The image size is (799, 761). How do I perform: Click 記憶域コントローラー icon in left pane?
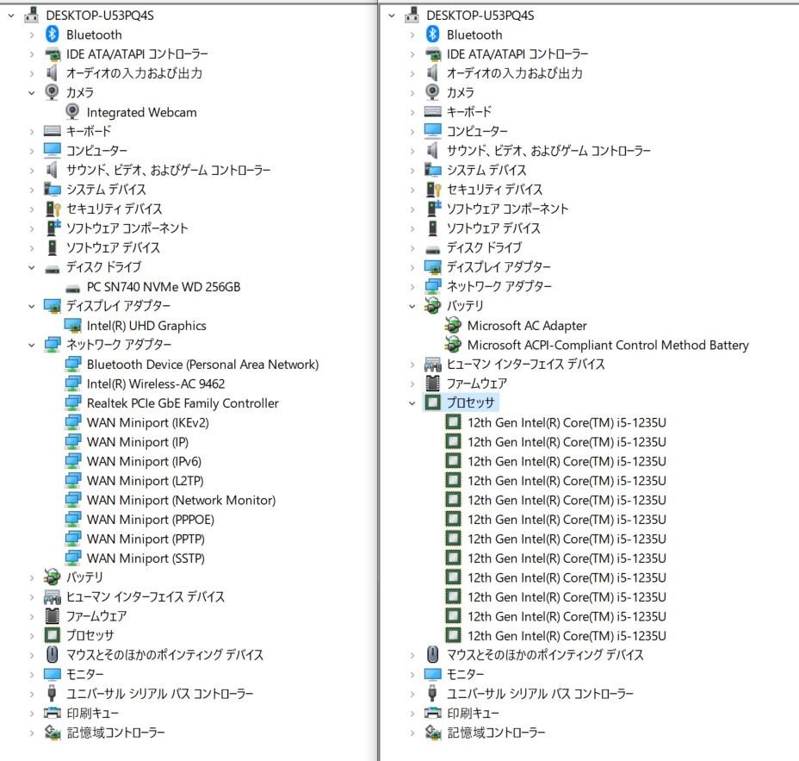point(52,733)
